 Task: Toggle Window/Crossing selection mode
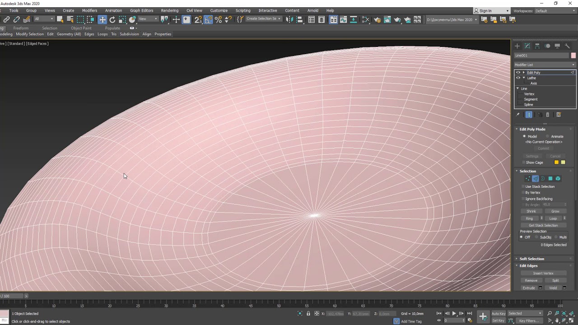pos(90,19)
